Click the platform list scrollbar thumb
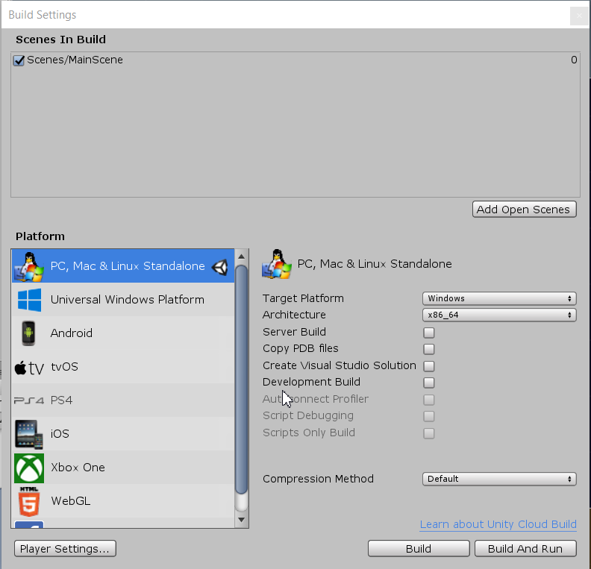The image size is (591, 569). click(242, 380)
